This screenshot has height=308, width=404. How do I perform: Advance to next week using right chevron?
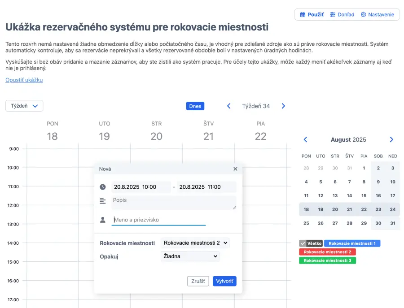point(283,106)
